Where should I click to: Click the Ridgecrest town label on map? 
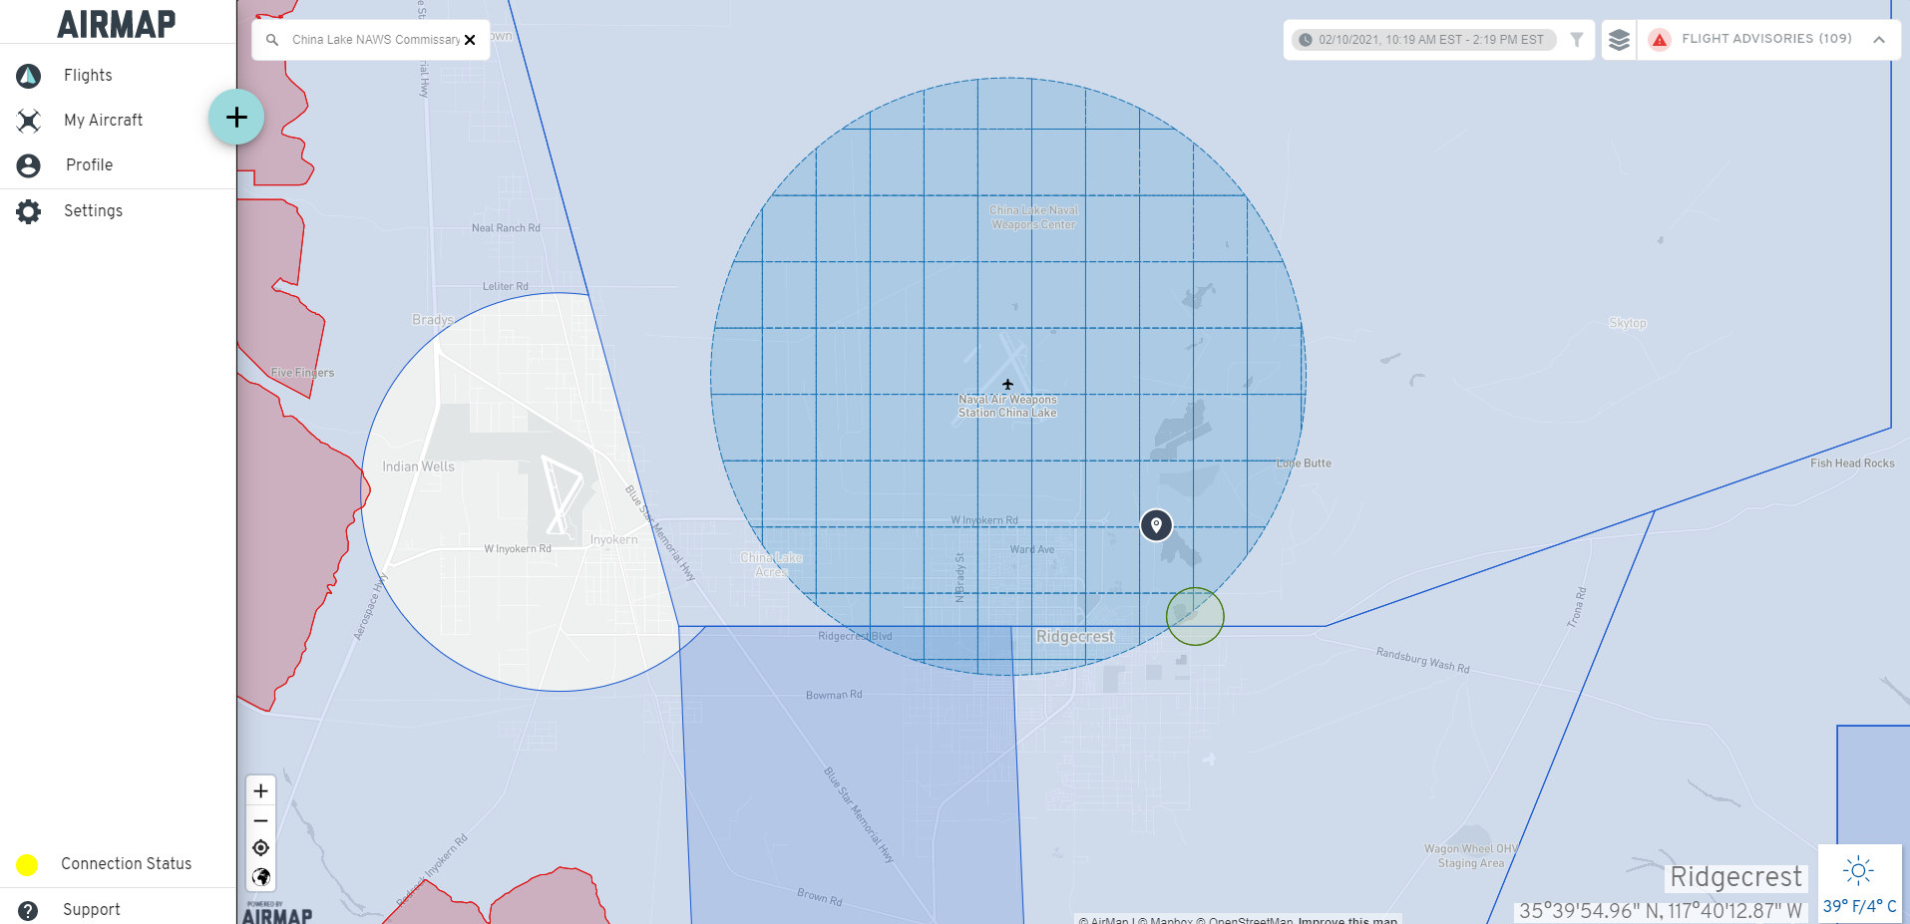click(1075, 637)
